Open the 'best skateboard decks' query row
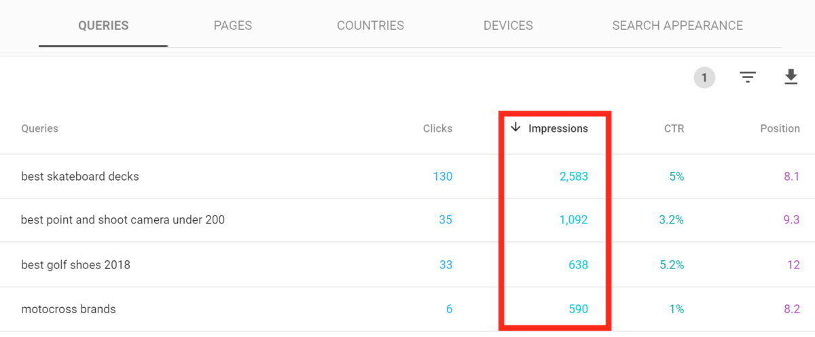This screenshot has height=337, width=815. pyautogui.click(x=407, y=177)
